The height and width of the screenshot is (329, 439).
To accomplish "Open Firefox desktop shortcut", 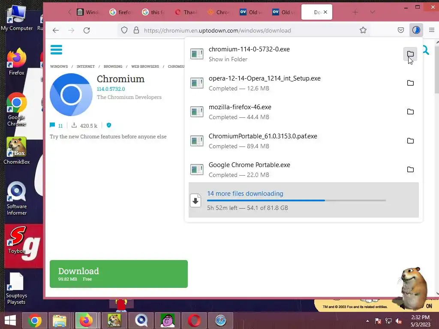I will pyautogui.click(x=17, y=62).
